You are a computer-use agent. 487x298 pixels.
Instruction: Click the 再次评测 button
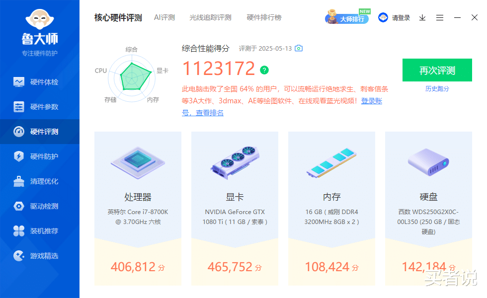437,70
